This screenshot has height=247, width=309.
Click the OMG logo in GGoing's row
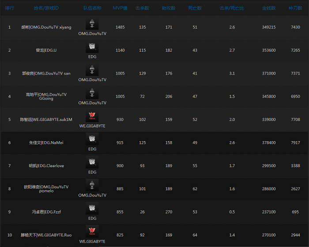[x=92, y=94]
